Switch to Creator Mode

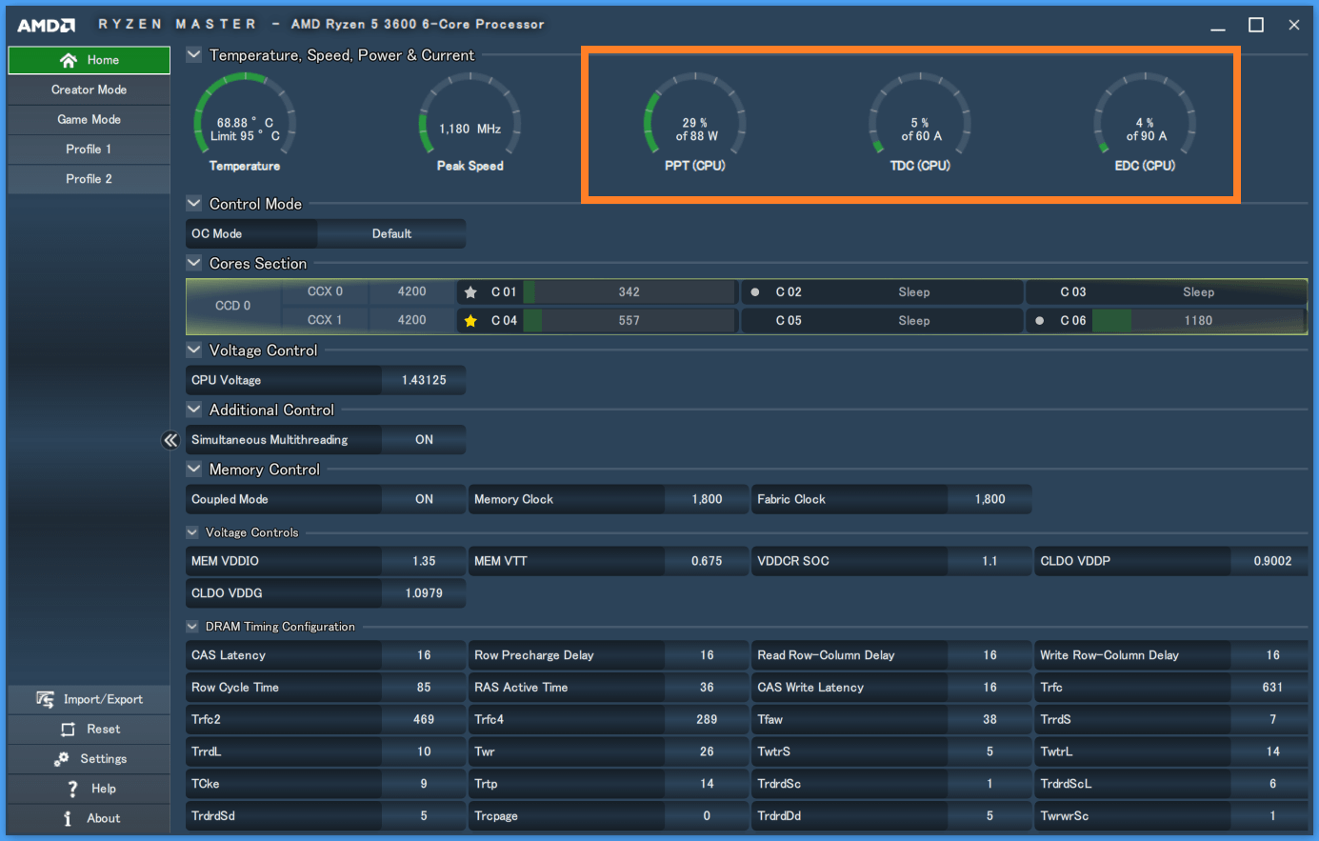pos(89,90)
